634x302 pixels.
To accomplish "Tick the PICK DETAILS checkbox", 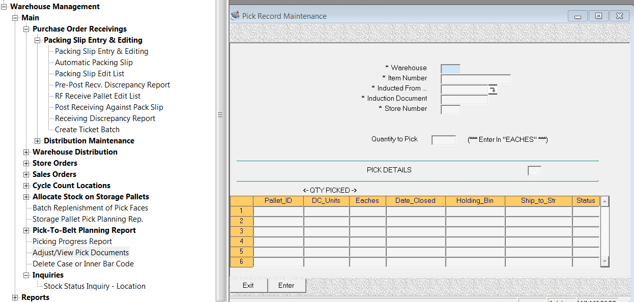I will 534,171.
